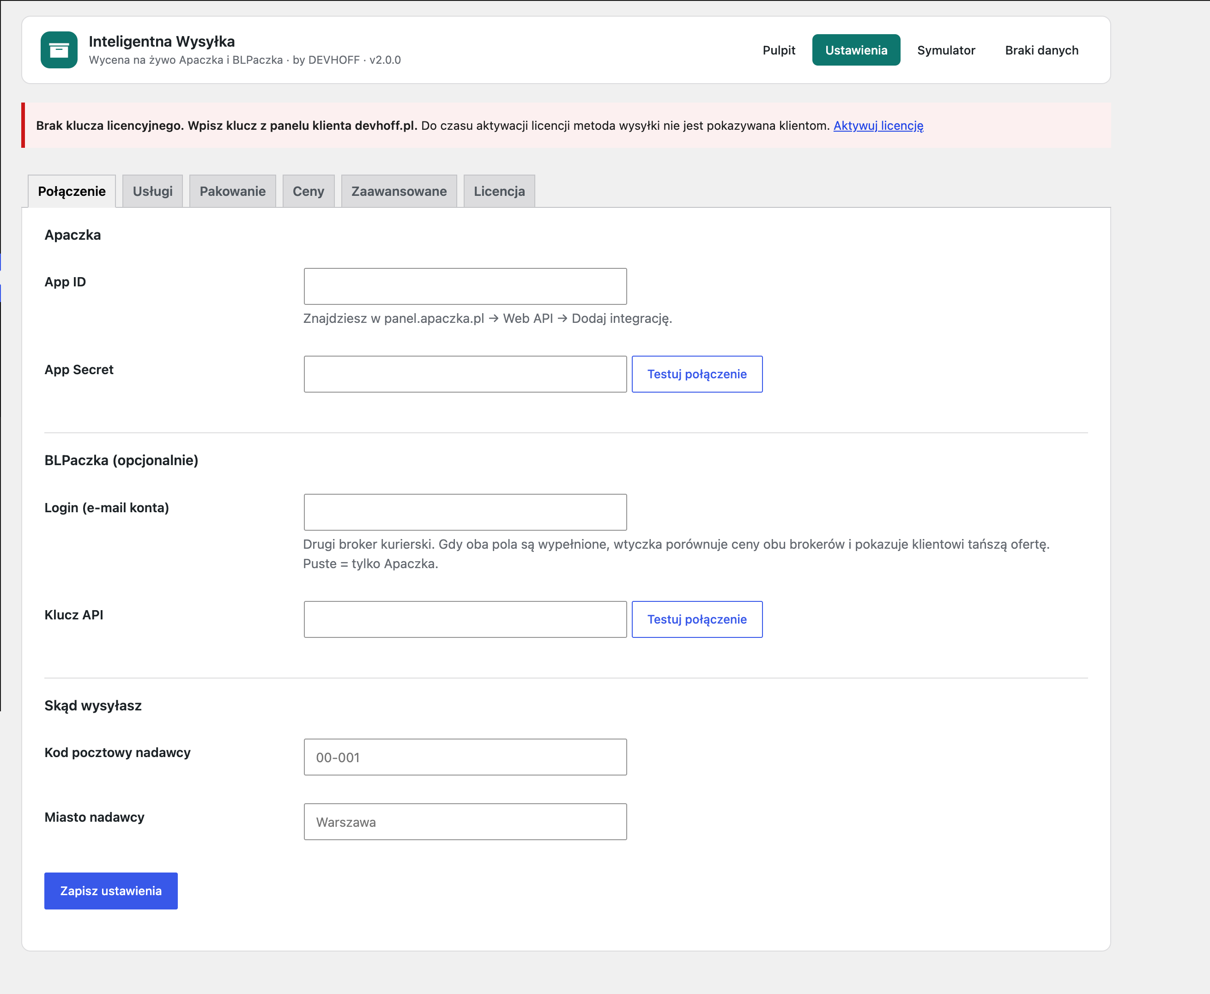Focus the Miasto nadawcy field
Screen dimensions: 1210x994
pos(465,822)
